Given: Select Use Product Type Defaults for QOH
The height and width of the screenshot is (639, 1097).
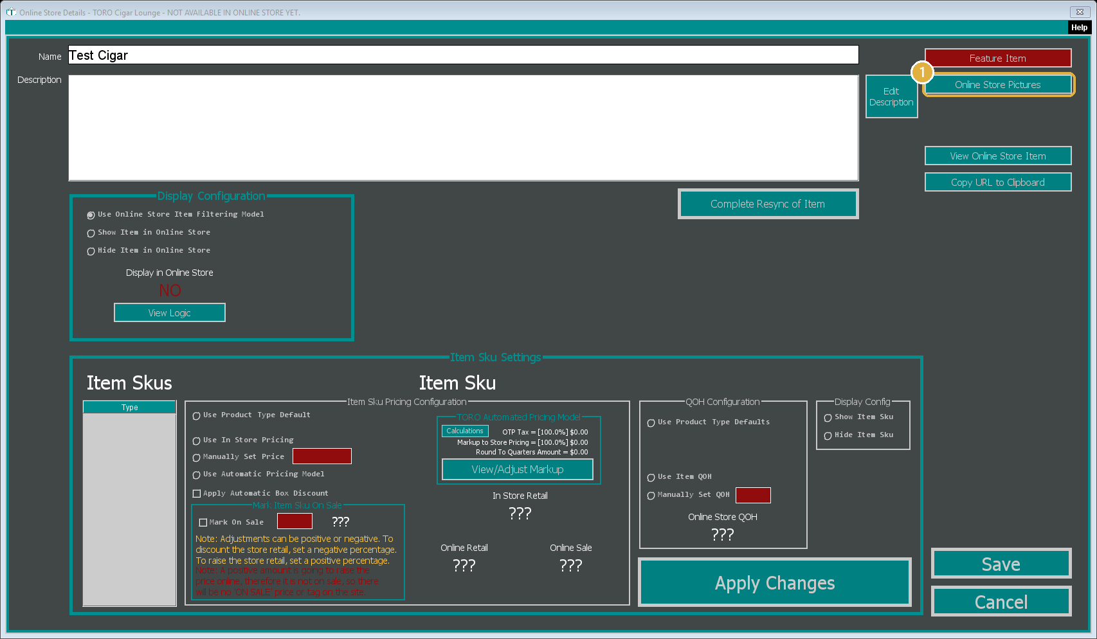Looking at the screenshot, I should [x=709, y=422].
